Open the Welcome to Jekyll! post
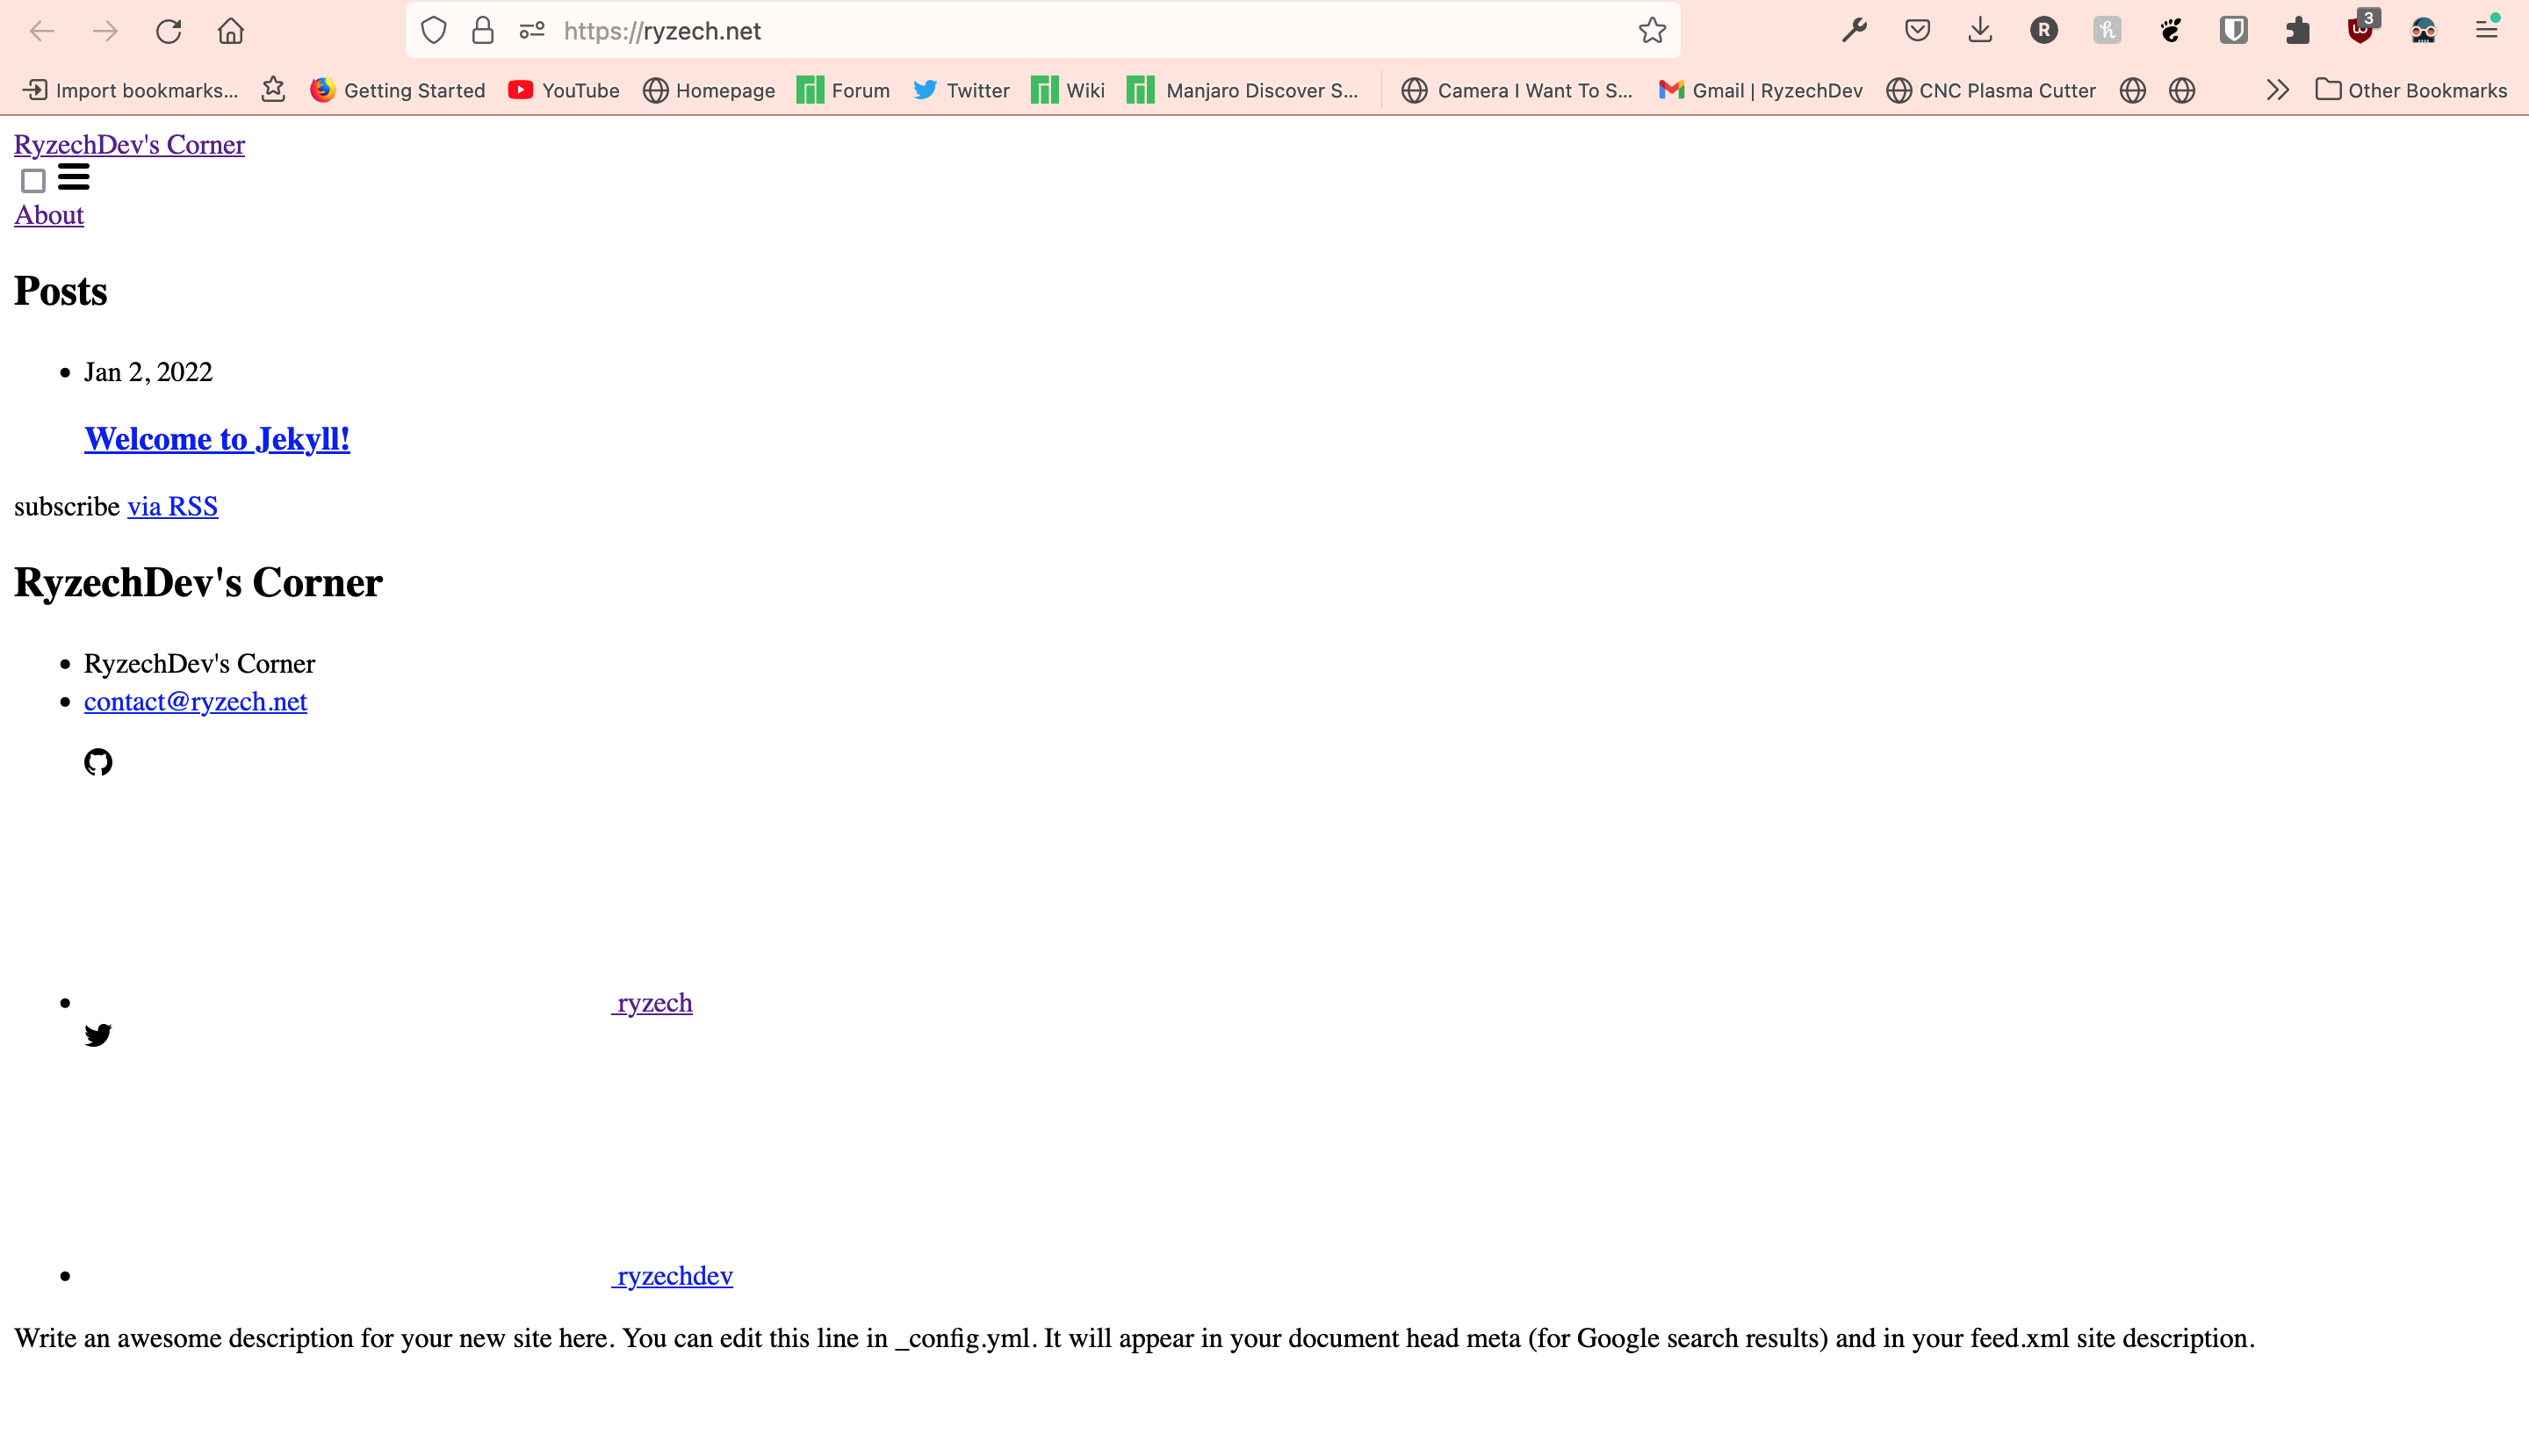The image size is (2529, 1456). pyautogui.click(x=216, y=438)
